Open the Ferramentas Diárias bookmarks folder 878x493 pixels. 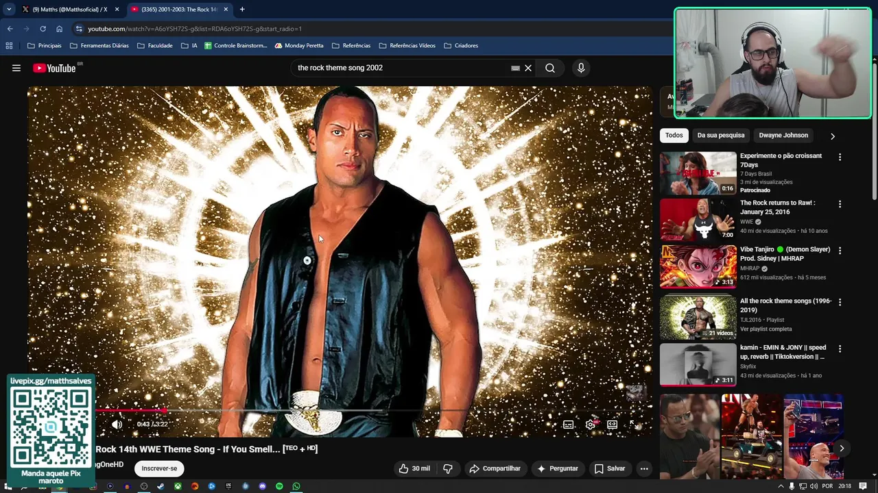pyautogui.click(x=99, y=46)
